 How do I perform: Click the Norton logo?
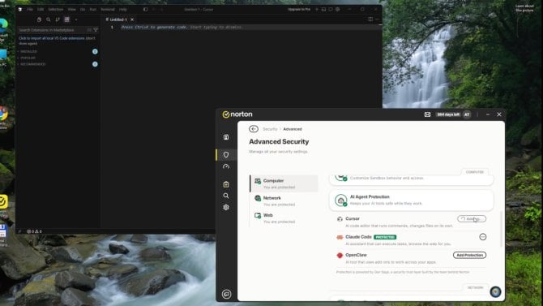pos(237,114)
